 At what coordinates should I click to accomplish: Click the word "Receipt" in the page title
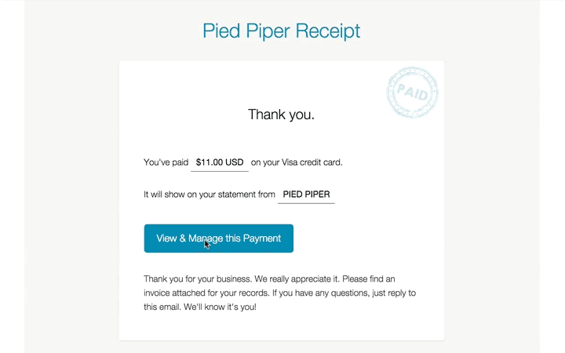point(328,31)
